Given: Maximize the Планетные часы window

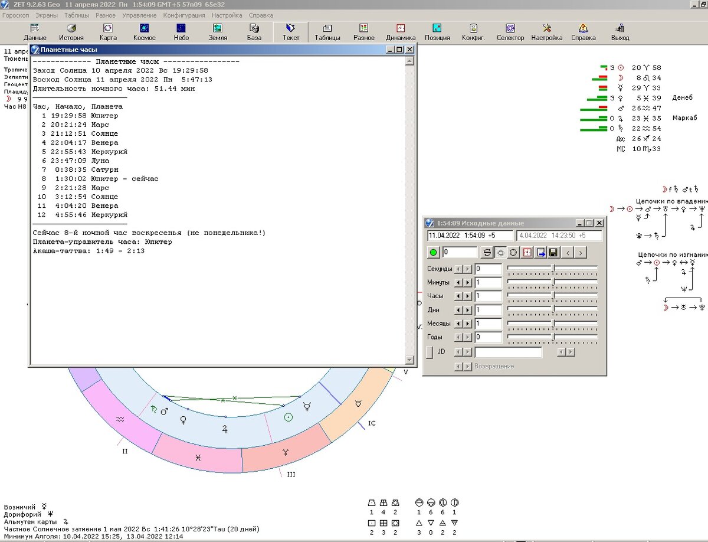Looking at the screenshot, I should (399, 50).
